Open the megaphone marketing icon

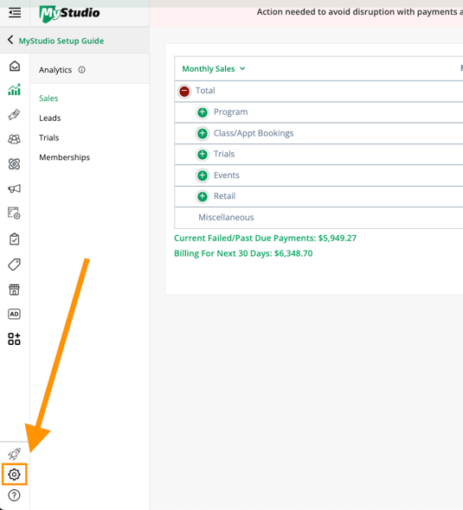click(x=15, y=188)
